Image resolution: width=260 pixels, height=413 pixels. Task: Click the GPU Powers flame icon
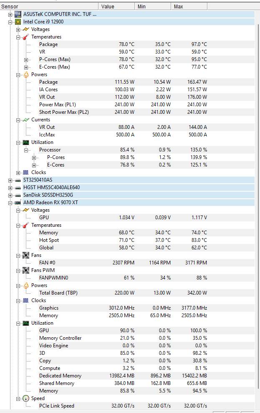26,285
